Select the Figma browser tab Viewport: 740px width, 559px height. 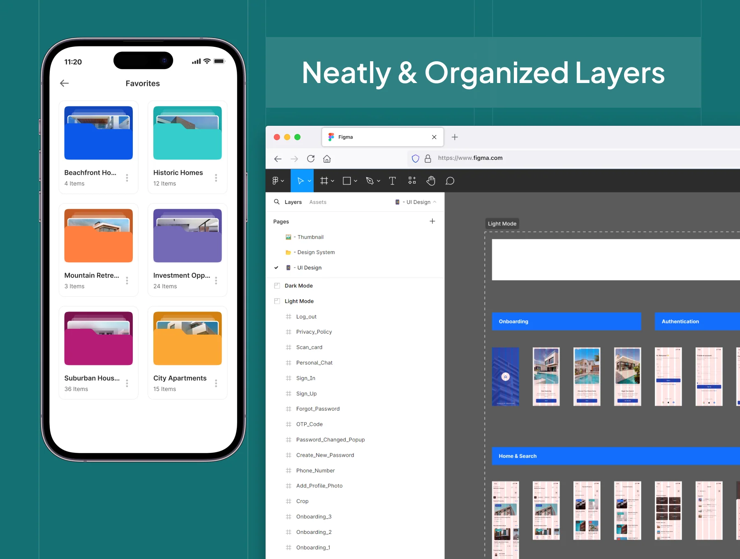(x=383, y=137)
